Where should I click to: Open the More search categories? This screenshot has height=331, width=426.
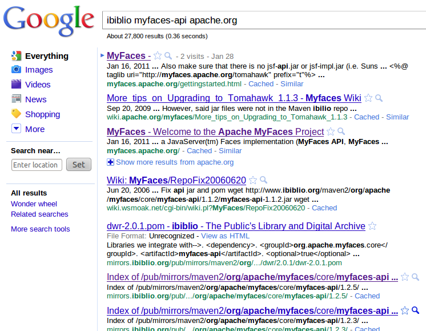(x=35, y=129)
